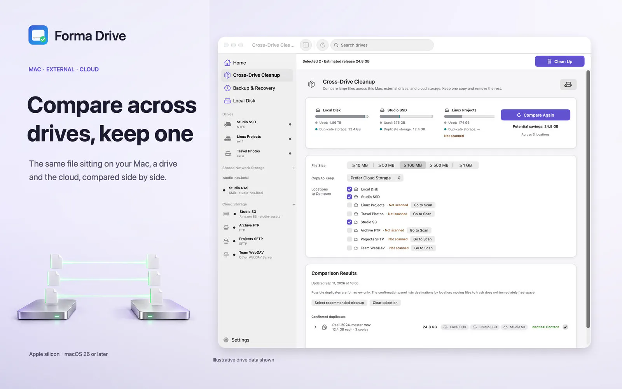Viewport: 622px width, 389px height.
Task: Open the Home page in sidebar
Action: pyautogui.click(x=257, y=63)
